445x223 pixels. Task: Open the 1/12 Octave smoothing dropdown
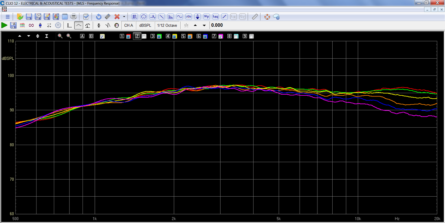point(167,25)
